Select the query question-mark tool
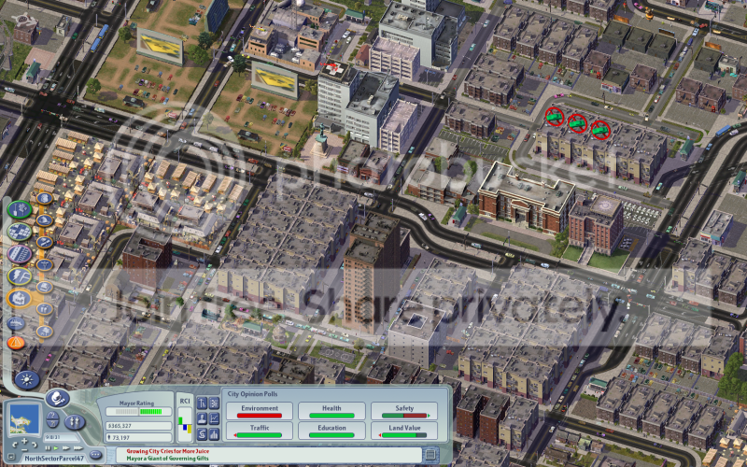Viewport: 747px width, 467px height. (x=53, y=416)
